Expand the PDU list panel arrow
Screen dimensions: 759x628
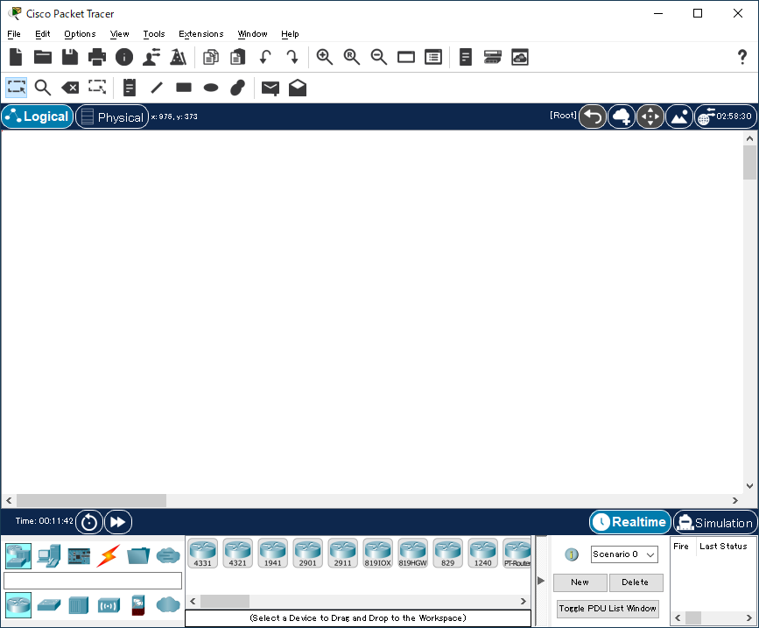pos(541,581)
